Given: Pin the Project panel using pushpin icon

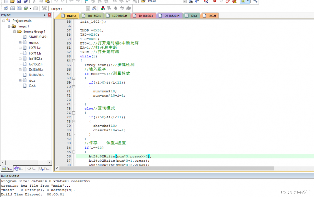Looking at the screenshot, I should [x=44, y=15].
